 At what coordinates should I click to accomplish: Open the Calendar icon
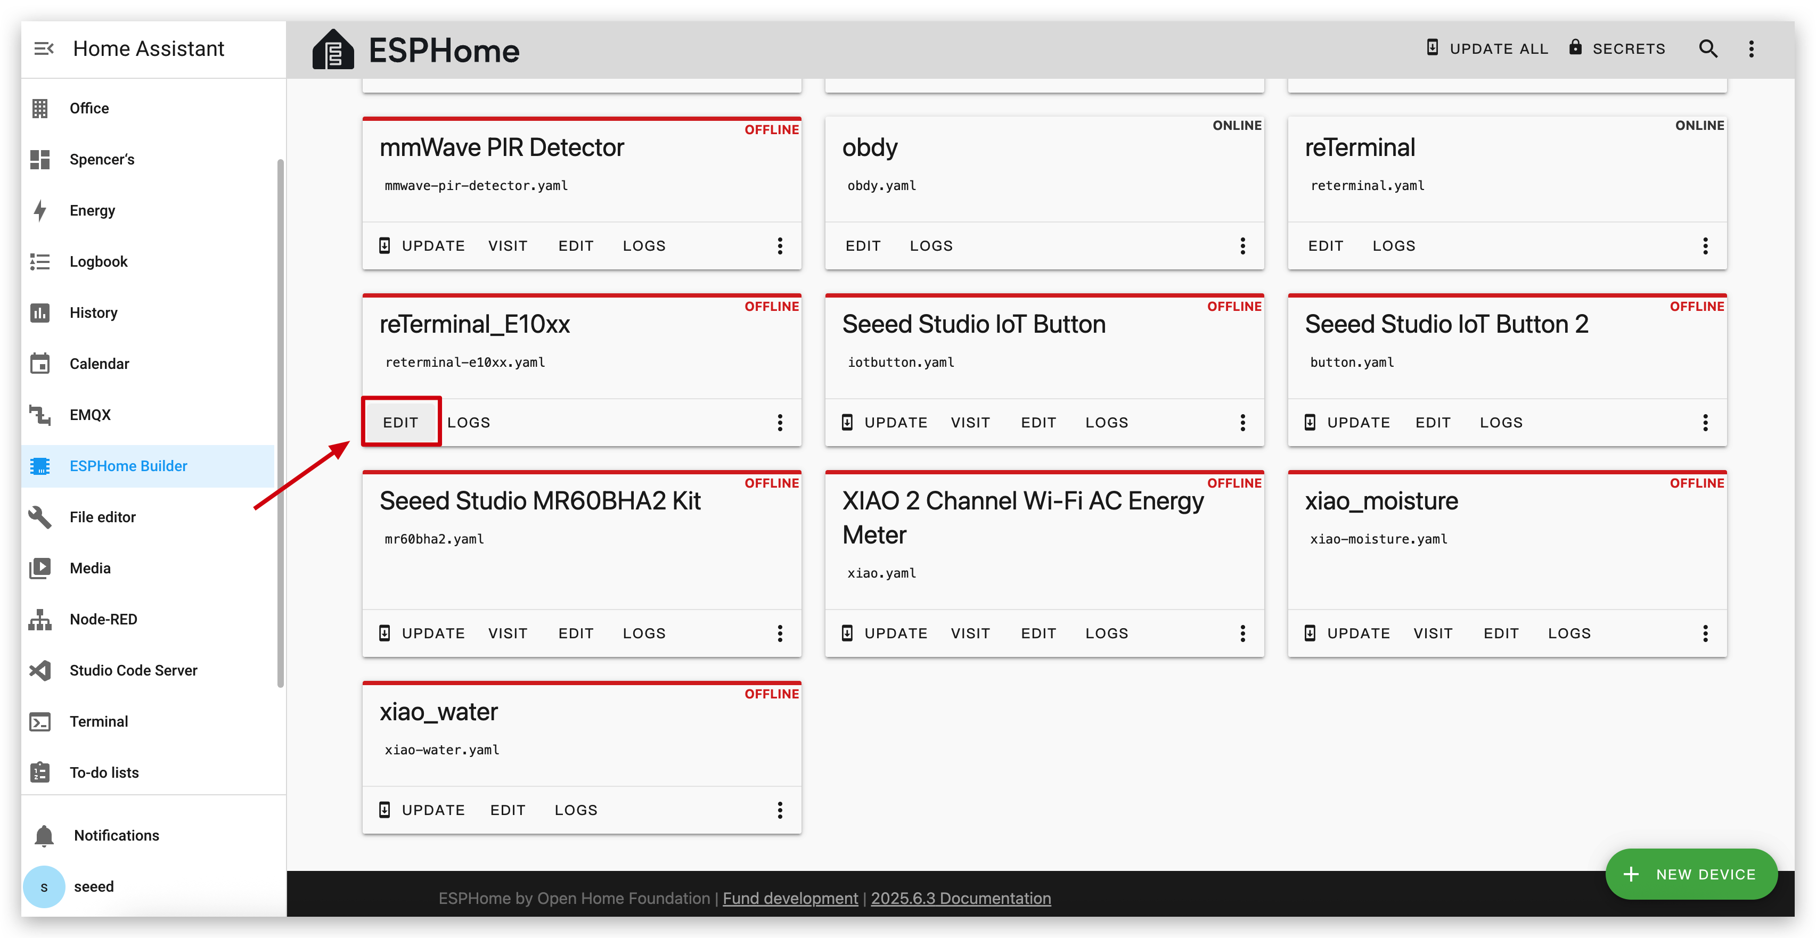pyautogui.click(x=40, y=364)
